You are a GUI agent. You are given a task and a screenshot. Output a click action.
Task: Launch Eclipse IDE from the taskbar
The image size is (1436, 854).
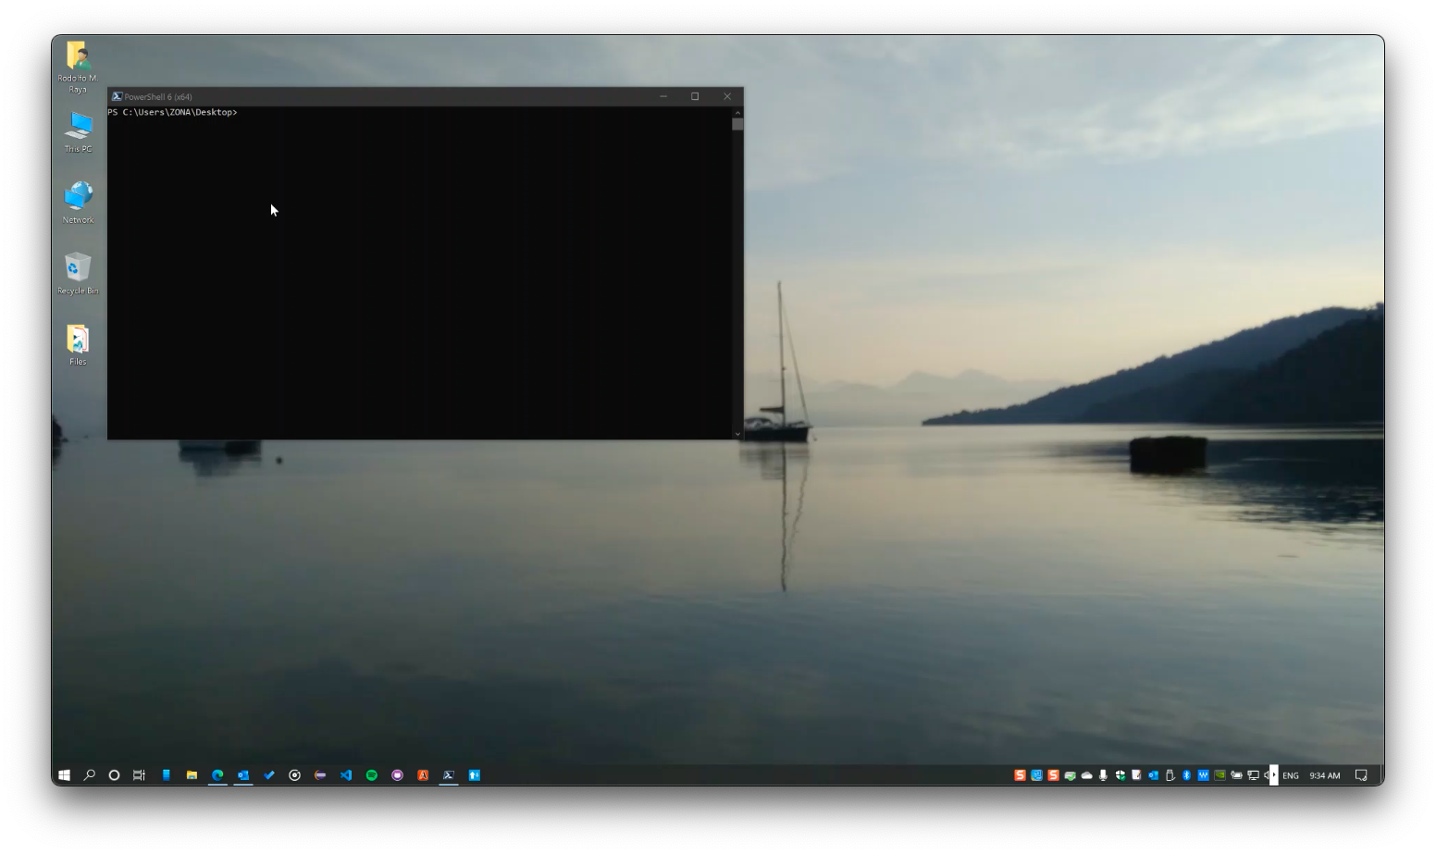(x=320, y=775)
